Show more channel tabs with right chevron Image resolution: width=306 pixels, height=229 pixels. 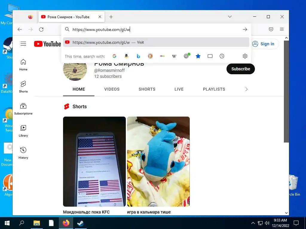[246, 89]
